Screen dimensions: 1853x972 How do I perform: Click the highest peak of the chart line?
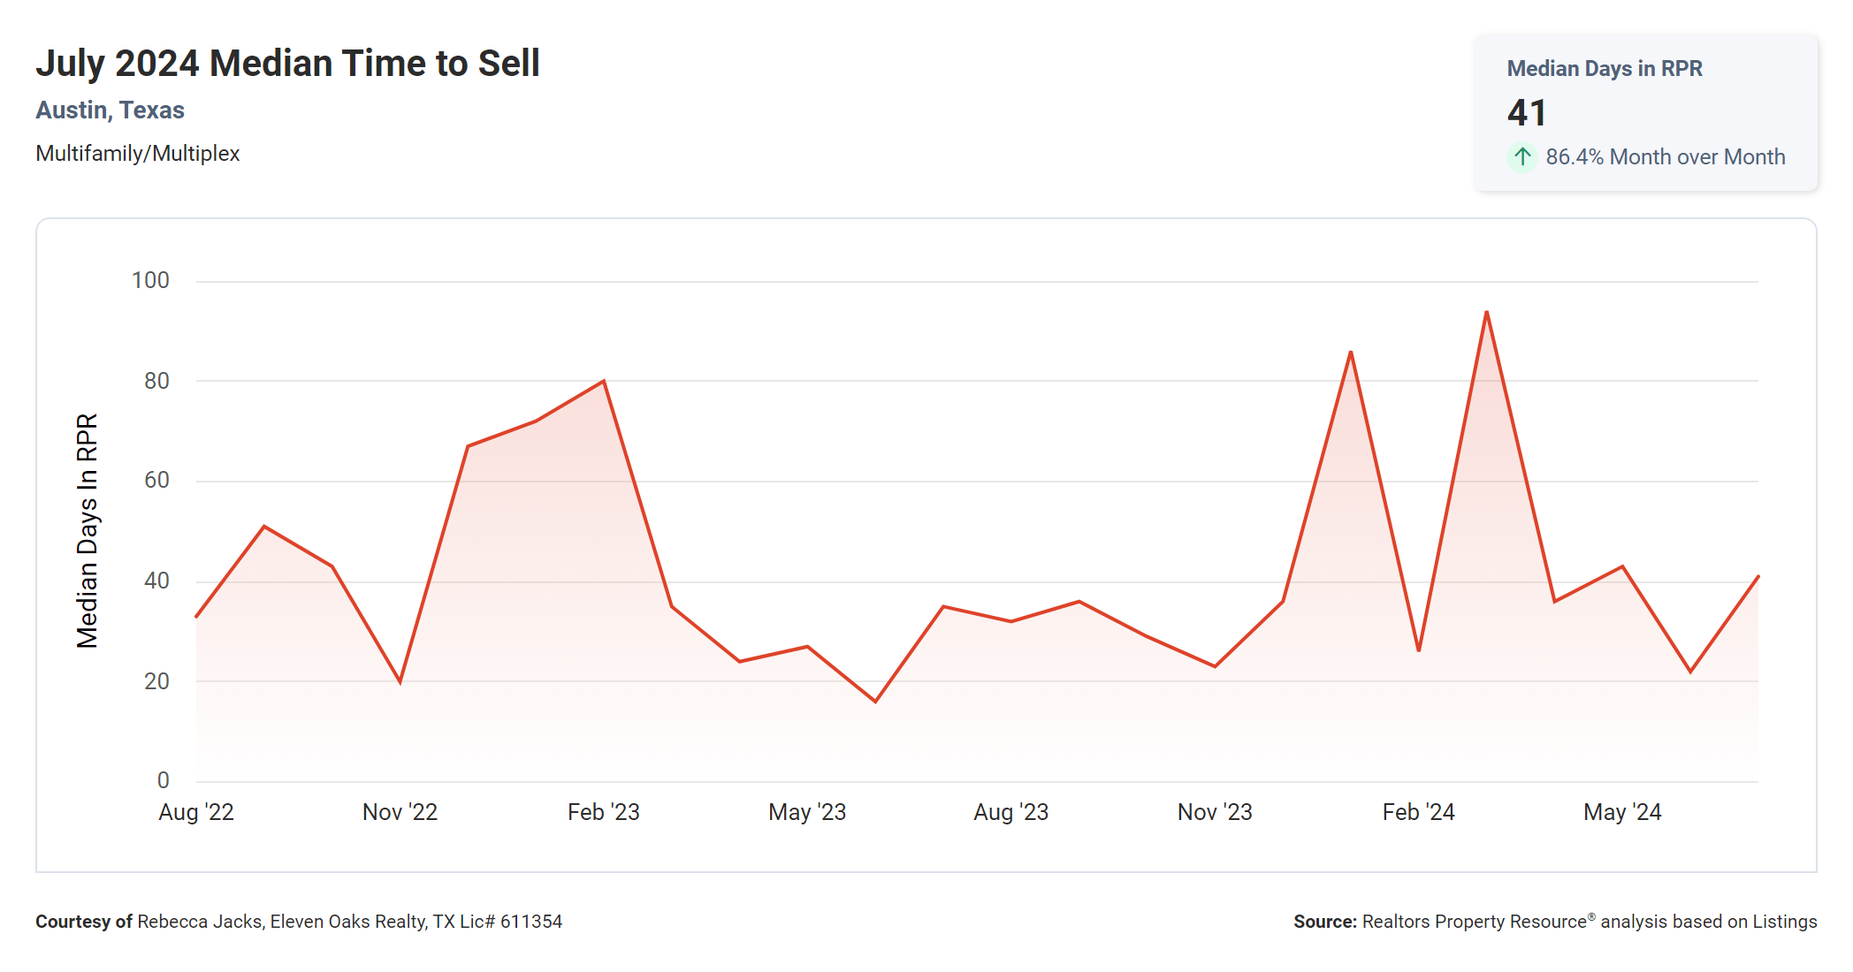1487,312
